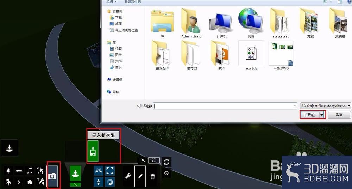Select the 库 folder in the file list
Image resolution: width=352 pixels, height=189 pixels.
162,23
